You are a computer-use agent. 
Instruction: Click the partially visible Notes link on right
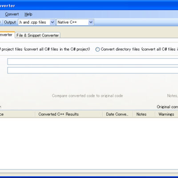coord(172,96)
